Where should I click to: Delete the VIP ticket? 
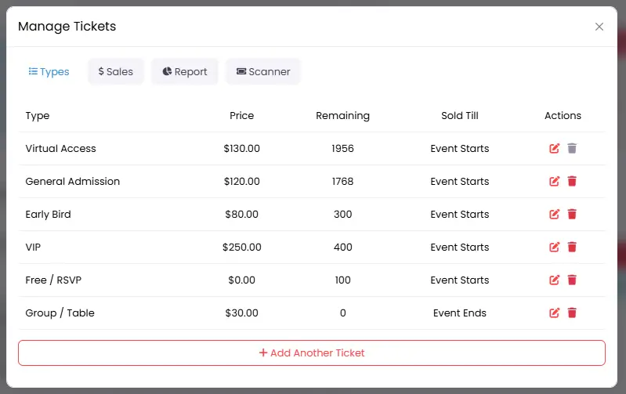click(x=572, y=247)
